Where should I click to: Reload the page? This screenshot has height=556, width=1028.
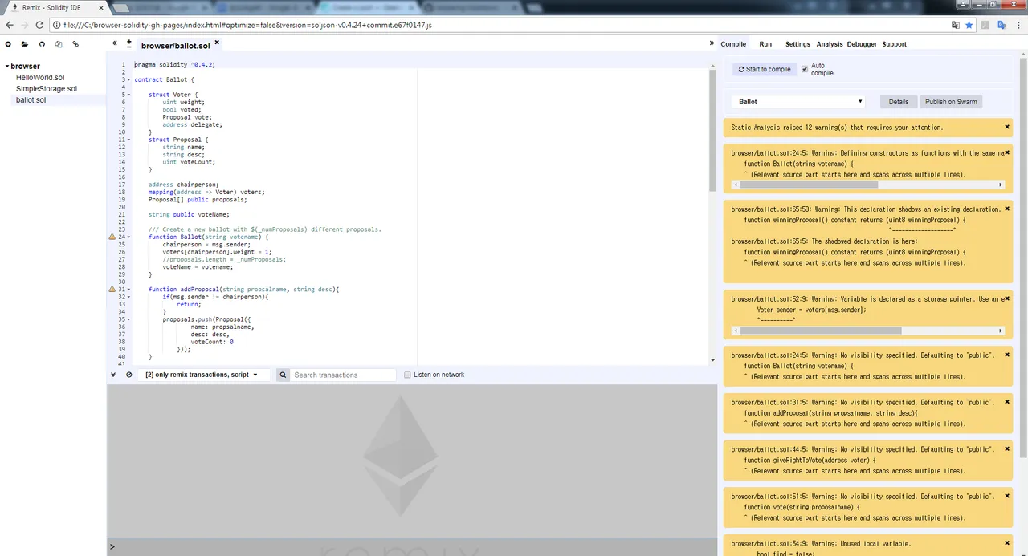(41, 25)
